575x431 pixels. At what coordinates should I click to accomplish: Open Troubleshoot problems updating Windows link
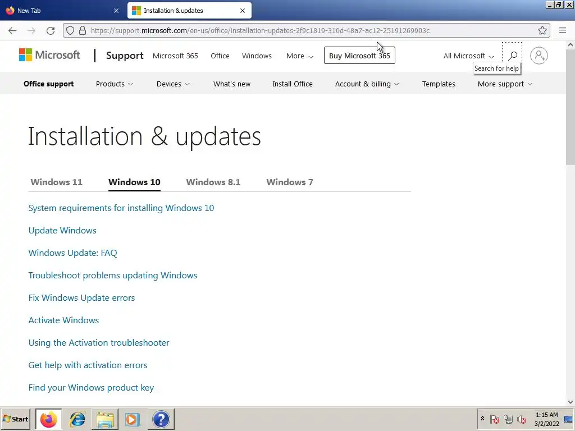coord(112,276)
